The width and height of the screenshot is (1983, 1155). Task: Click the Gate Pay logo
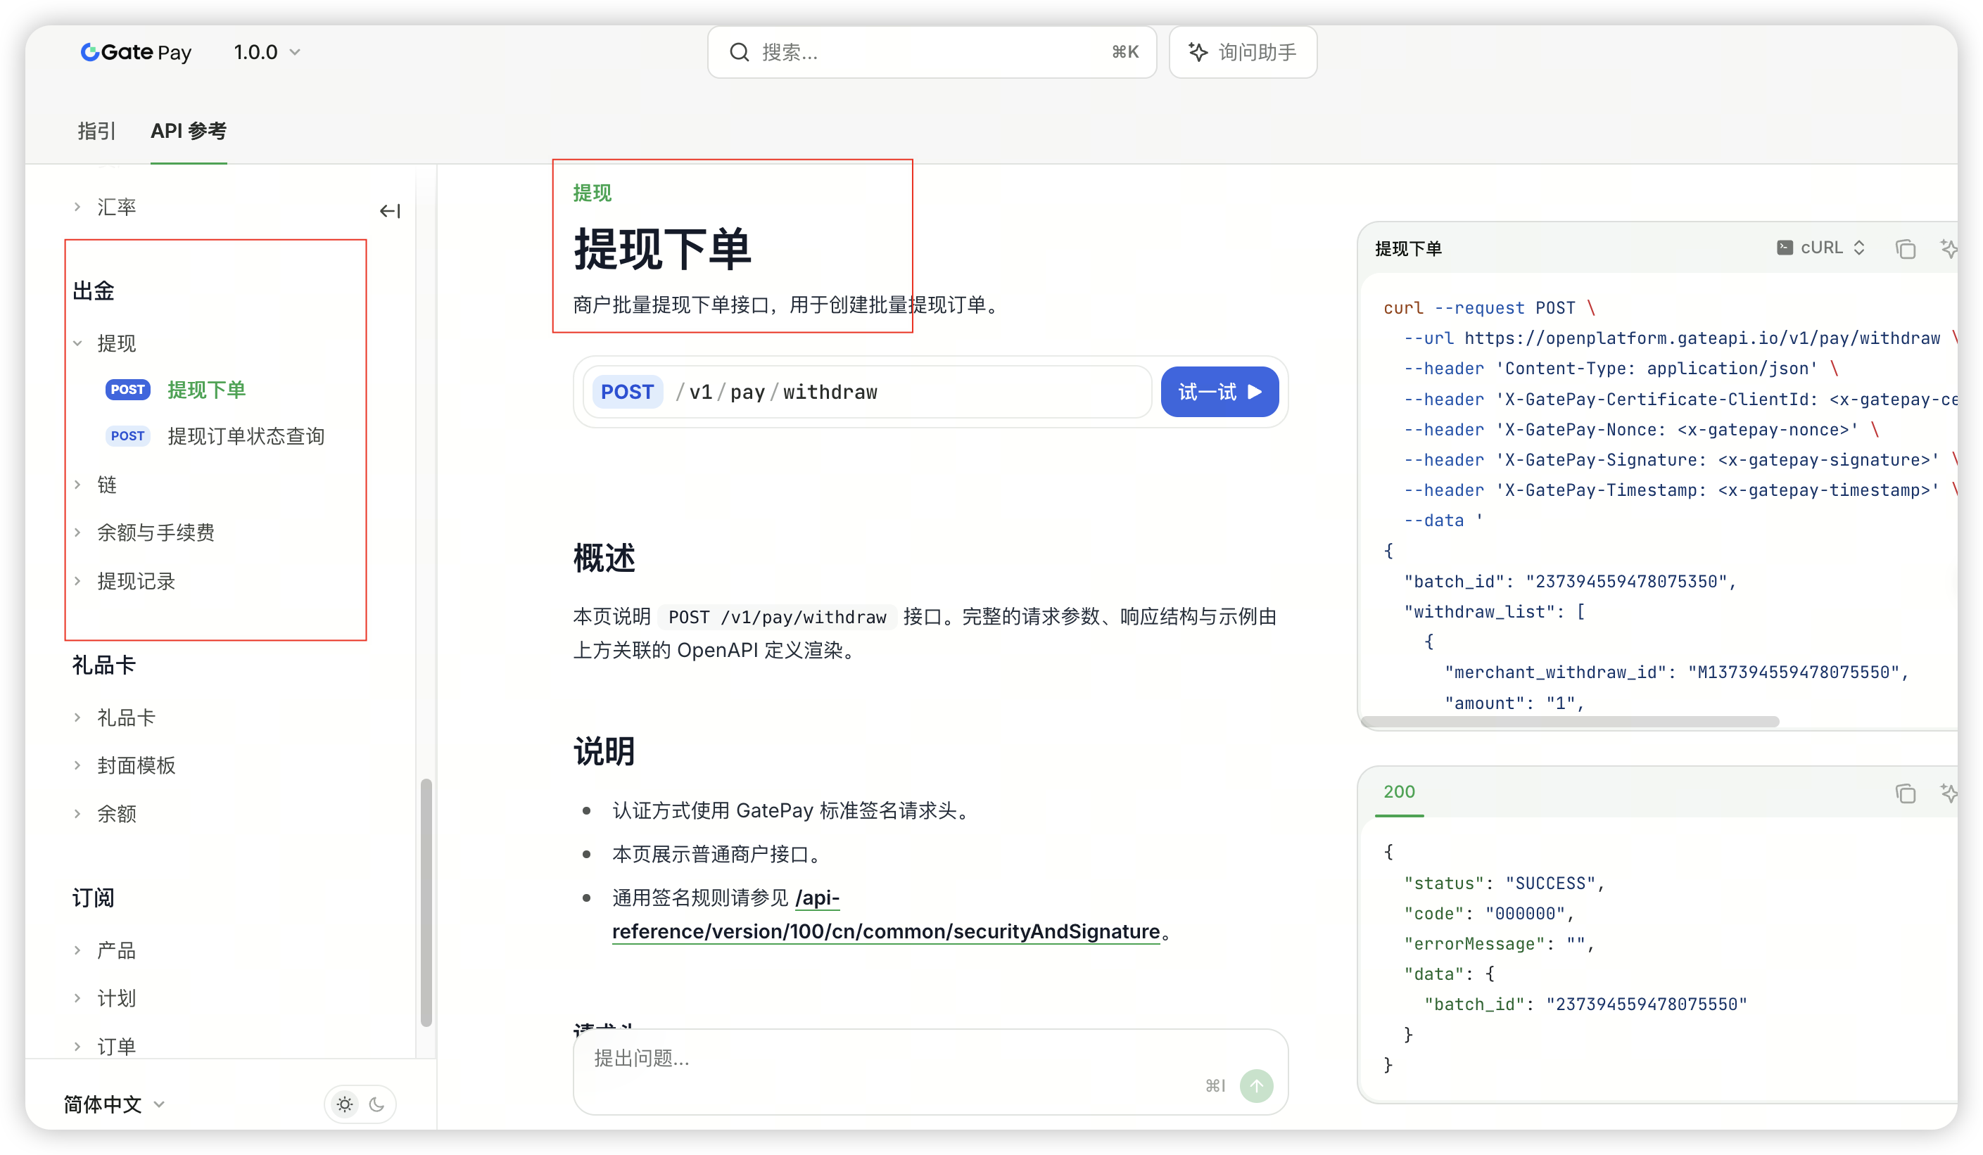(x=135, y=52)
